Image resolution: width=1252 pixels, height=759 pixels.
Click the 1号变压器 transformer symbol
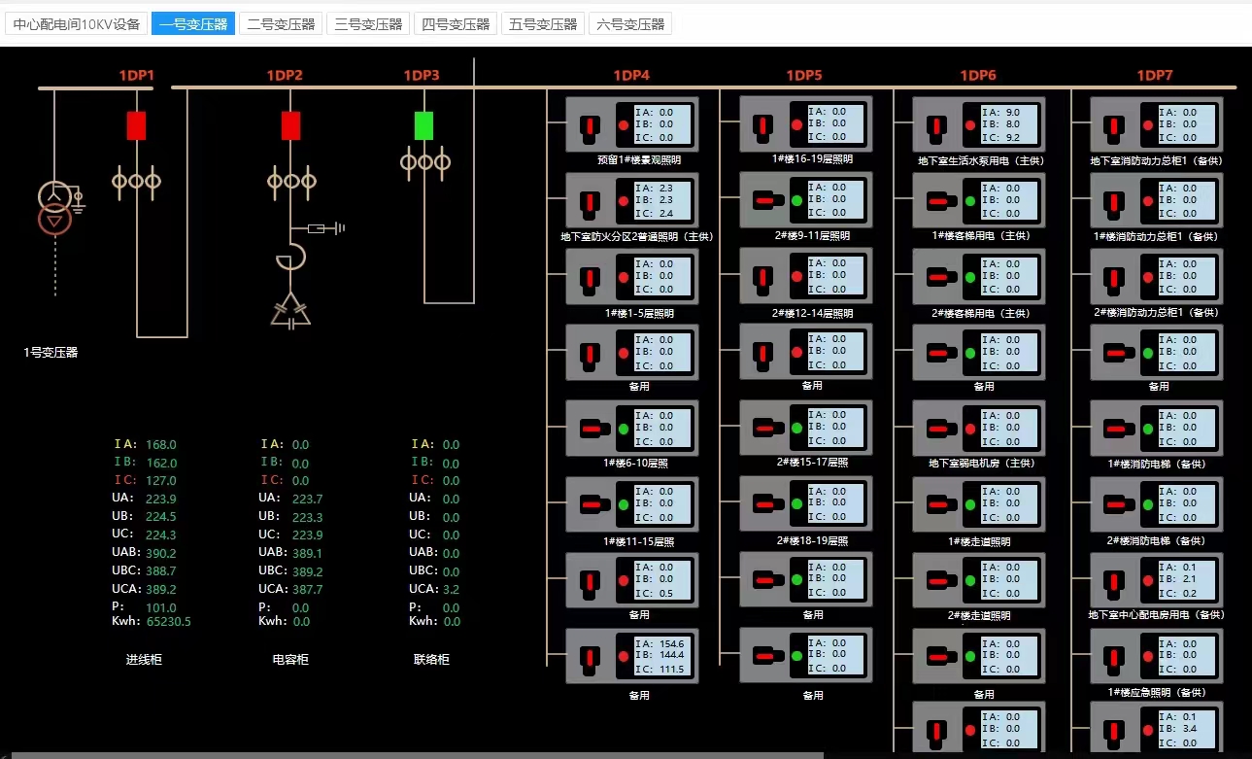click(54, 209)
